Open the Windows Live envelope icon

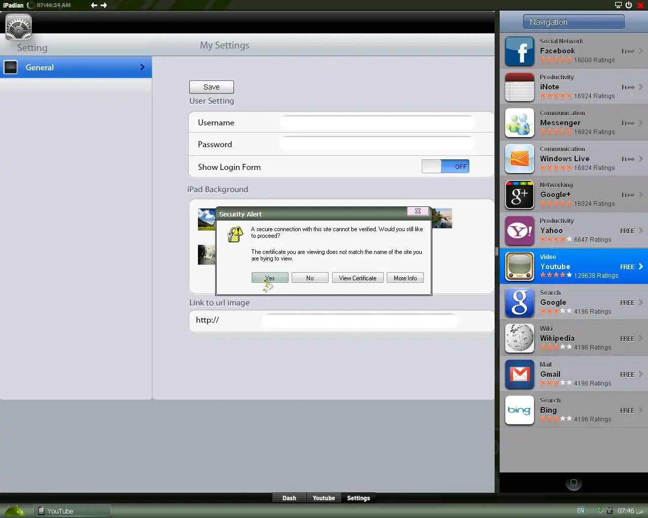(x=519, y=159)
